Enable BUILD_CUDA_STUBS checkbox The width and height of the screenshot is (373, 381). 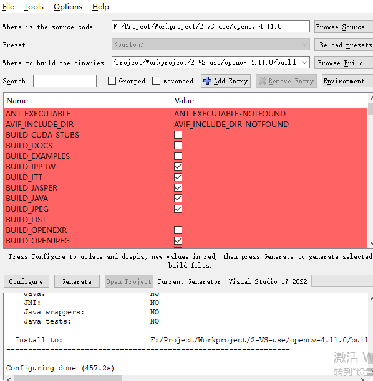[x=178, y=135]
